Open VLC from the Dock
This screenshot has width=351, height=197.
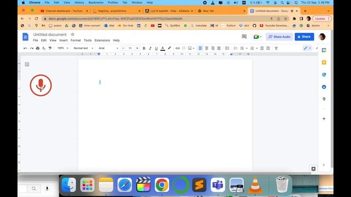point(255,185)
